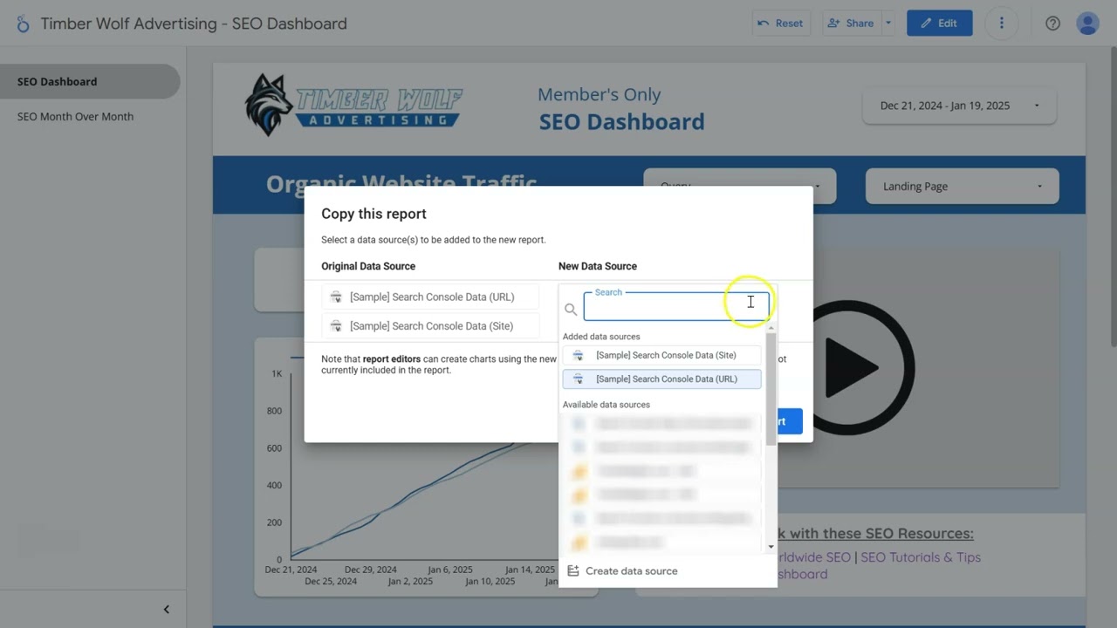Click the Timber Wolf Advertising logo
This screenshot has height=628, width=1117.
[x=353, y=105]
